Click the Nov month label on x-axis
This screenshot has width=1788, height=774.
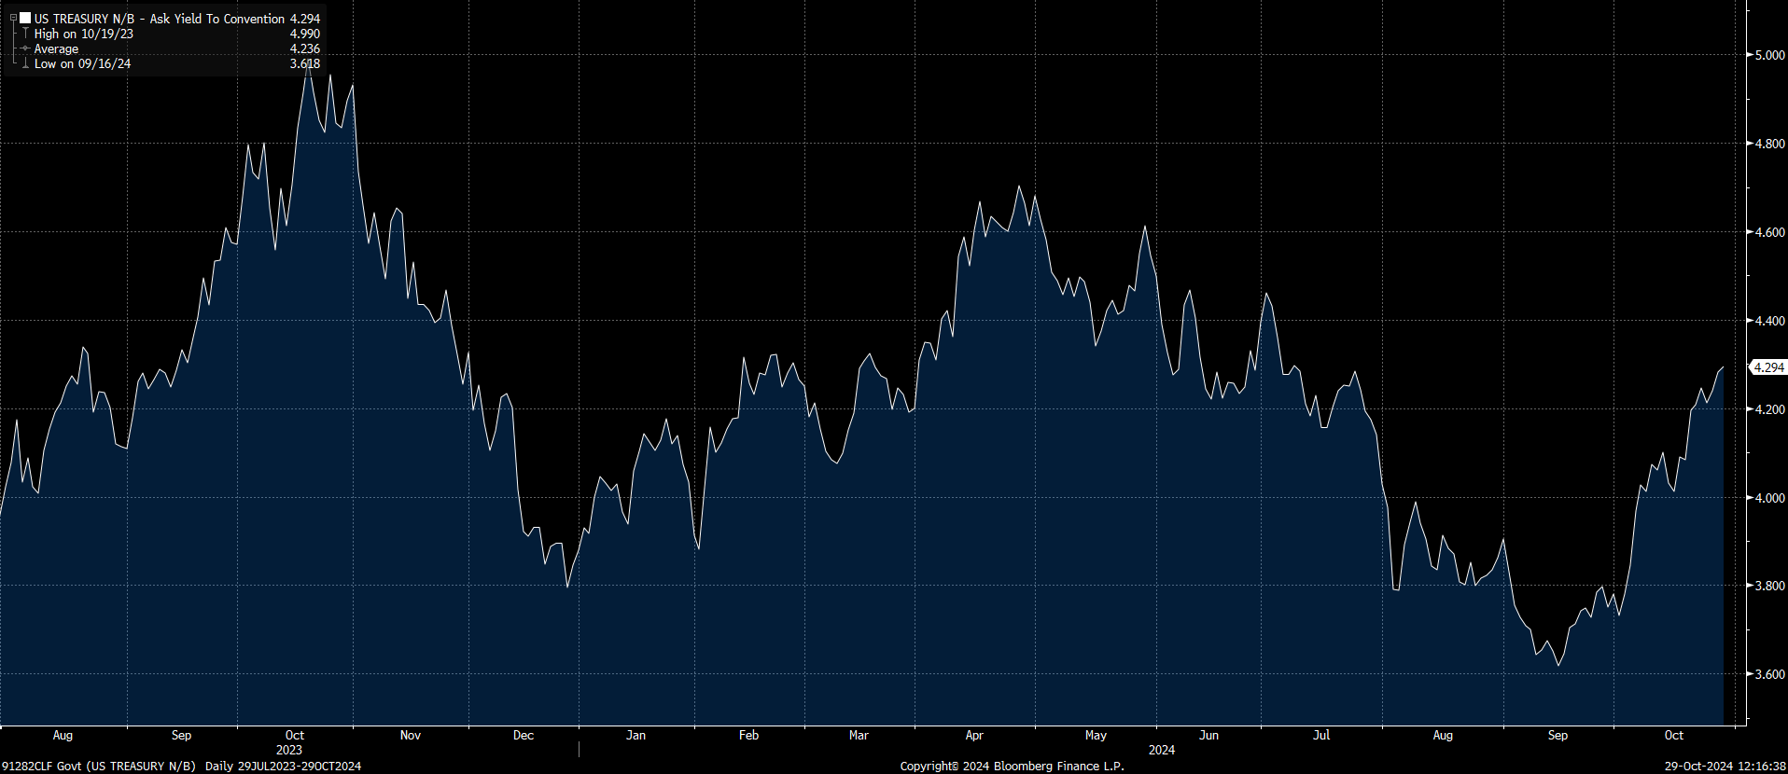[411, 735]
